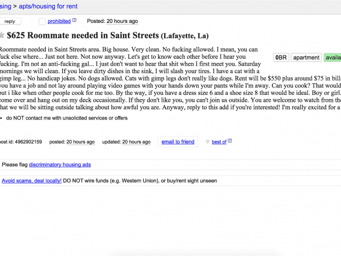Open the best of link

click(x=219, y=142)
